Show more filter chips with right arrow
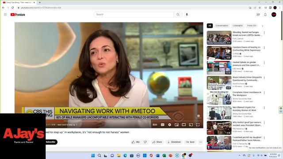The width and height of the screenshot is (283, 159). coord(262,26)
